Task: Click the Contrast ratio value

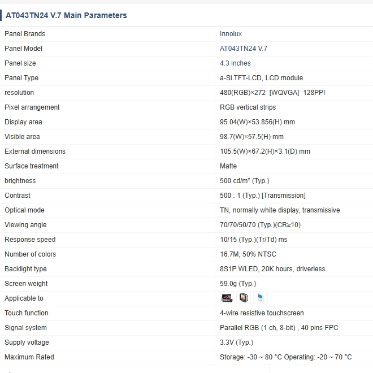Action: 262,196
